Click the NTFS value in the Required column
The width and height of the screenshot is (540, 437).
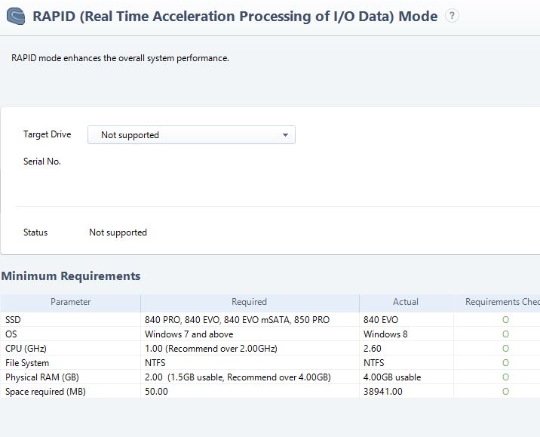coord(155,363)
